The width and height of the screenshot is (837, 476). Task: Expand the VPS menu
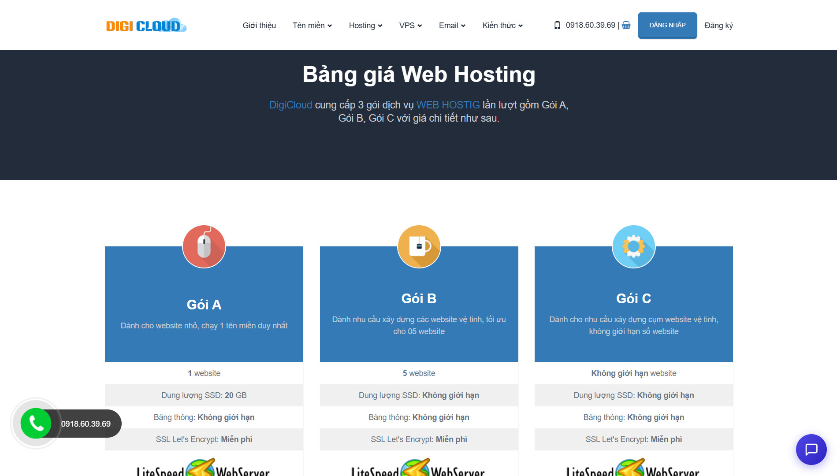[x=410, y=26]
